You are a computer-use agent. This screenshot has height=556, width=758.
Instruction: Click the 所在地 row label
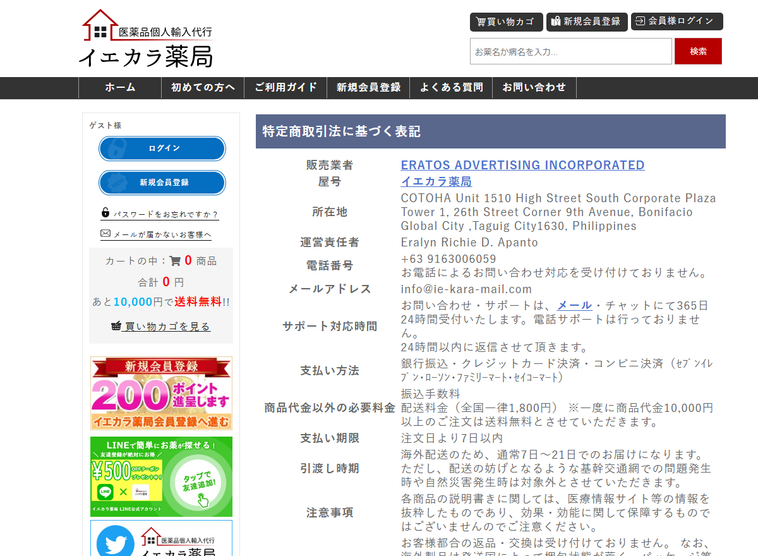coord(330,212)
